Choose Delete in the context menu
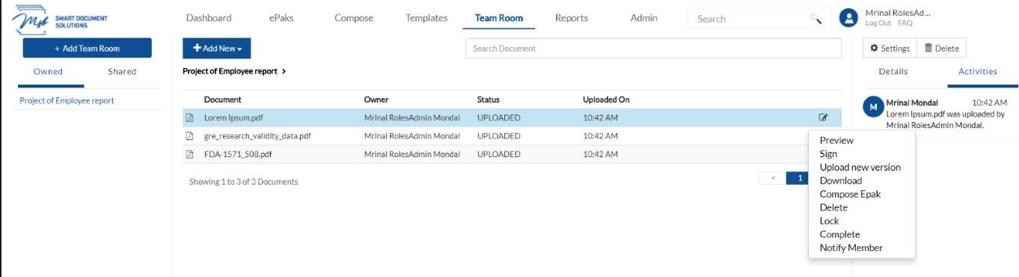Image resolution: width=1019 pixels, height=277 pixels. click(x=833, y=207)
